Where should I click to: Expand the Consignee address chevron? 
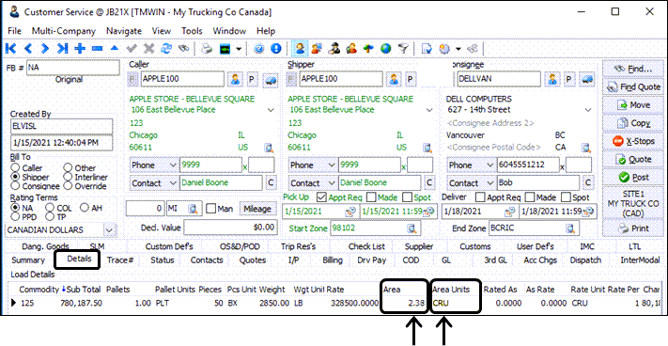point(588,110)
